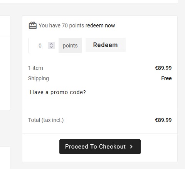Image resolution: width=185 pixels, height=169 pixels.
Task: Click the 'Free' shipping value
Action: pyautogui.click(x=166, y=78)
